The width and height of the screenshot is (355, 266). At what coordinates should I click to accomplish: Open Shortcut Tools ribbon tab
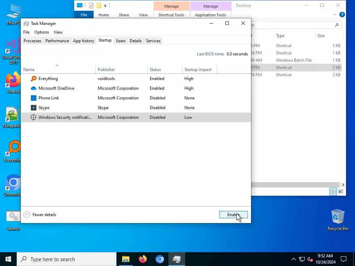pyautogui.click(x=171, y=15)
